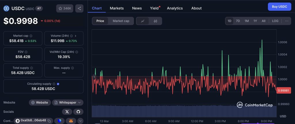Switch to candlestick chart view
295x124 pixels.
pos(155,21)
